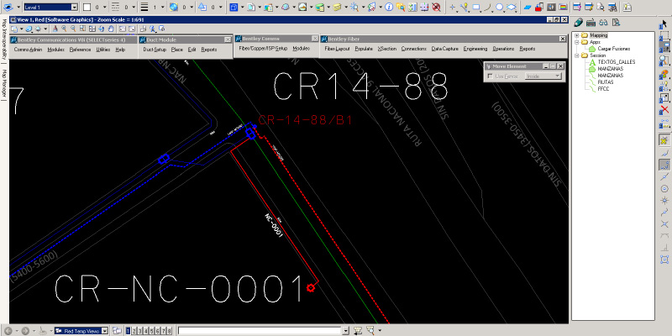Click the active color swatch in attributes toolbar
Image resolution: width=672 pixels, height=336 pixels.
pyautogui.click(x=86, y=7)
